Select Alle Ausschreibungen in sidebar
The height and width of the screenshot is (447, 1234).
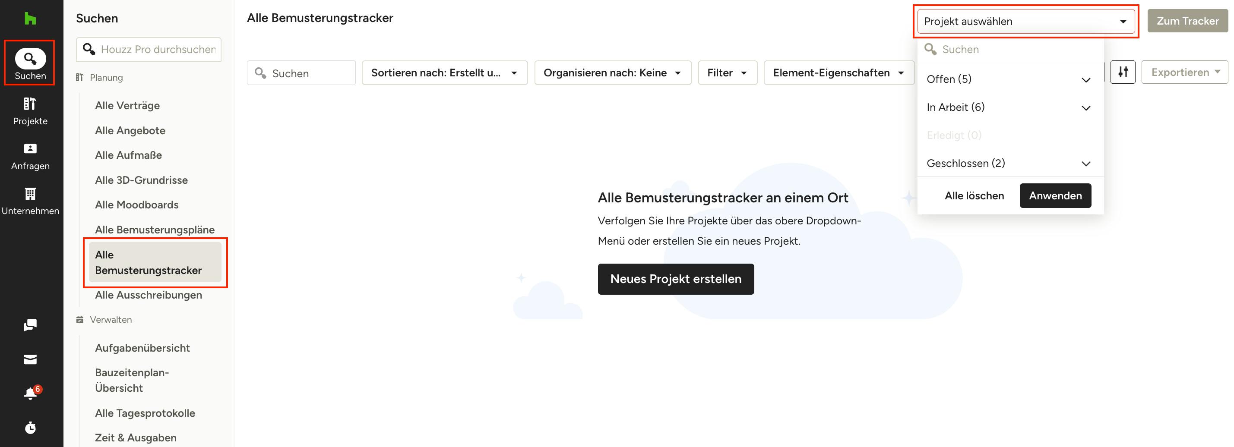148,295
